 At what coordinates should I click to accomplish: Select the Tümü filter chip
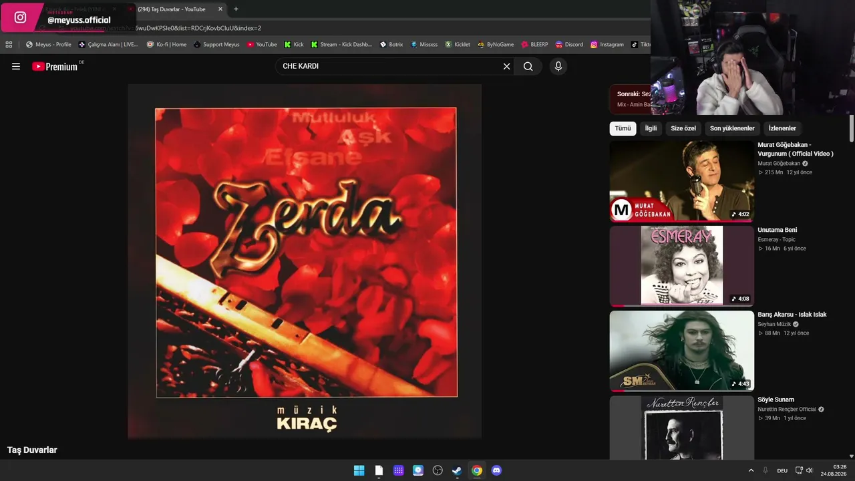(623, 128)
